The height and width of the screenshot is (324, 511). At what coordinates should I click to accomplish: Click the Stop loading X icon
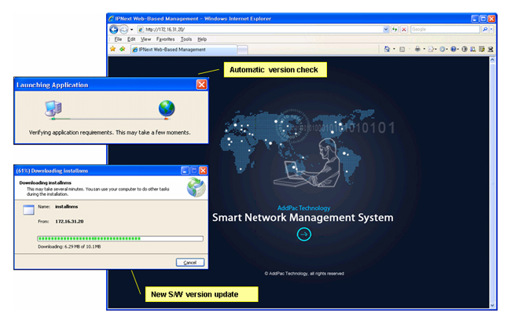(404, 28)
